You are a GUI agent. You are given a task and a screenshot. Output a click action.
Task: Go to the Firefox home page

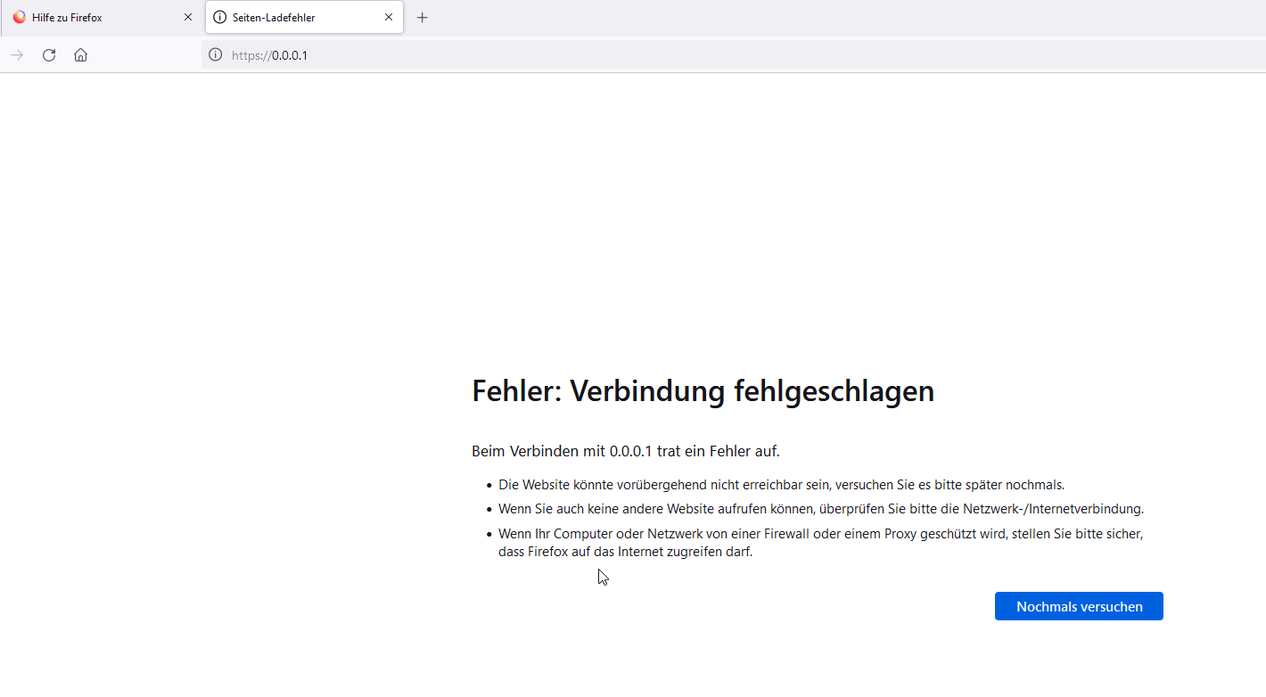click(x=80, y=55)
